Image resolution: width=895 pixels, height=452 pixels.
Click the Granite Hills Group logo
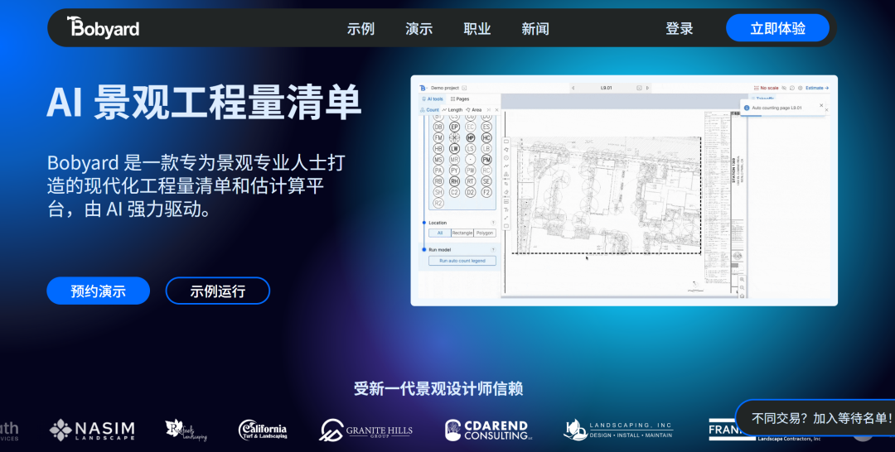point(366,430)
